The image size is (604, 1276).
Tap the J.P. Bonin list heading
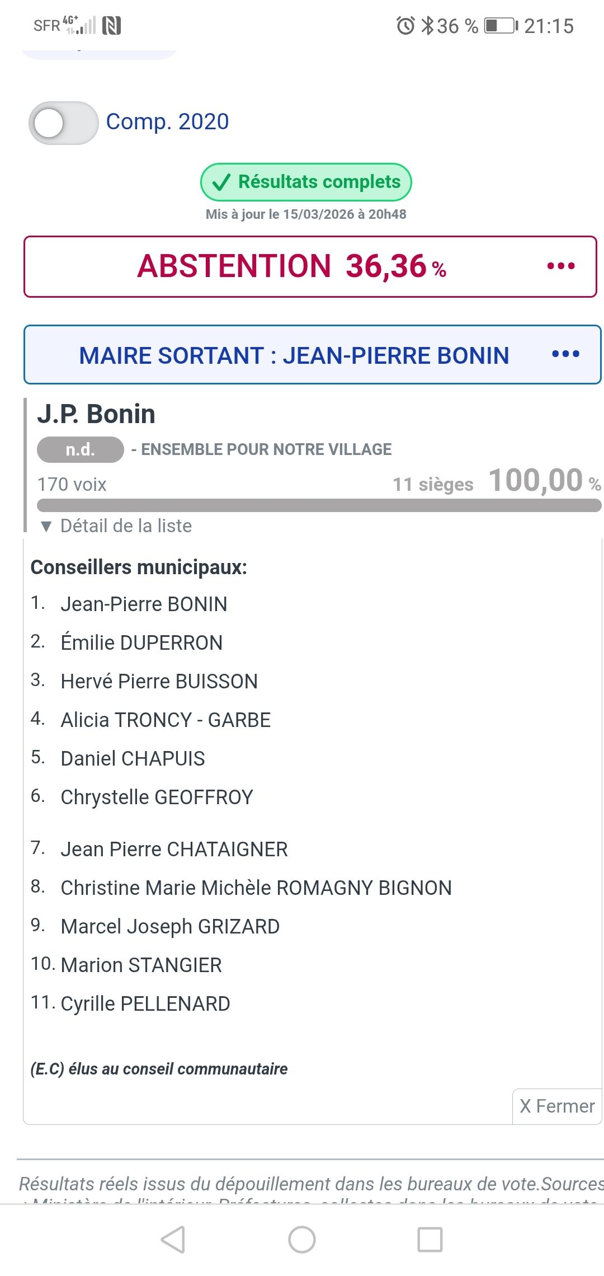pos(96,414)
